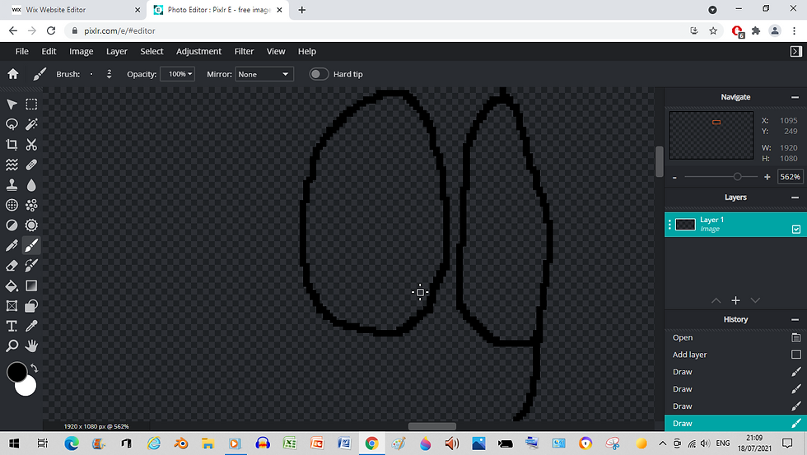Select the Focus/Bokeh tool
The image size is (807, 455).
(x=12, y=205)
